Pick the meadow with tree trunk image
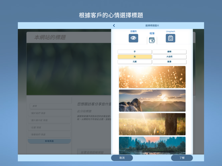The height and width of the screenshot is (166, 222). [152, 124]
